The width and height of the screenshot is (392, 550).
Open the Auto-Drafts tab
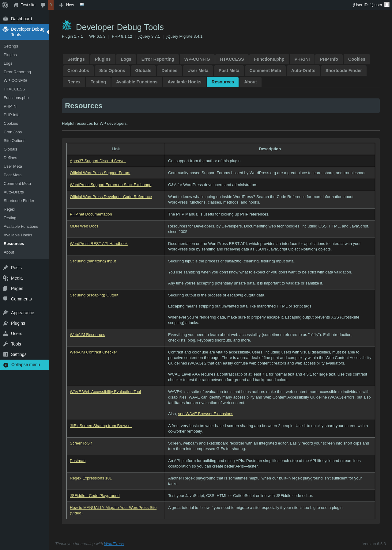[303, 71]
